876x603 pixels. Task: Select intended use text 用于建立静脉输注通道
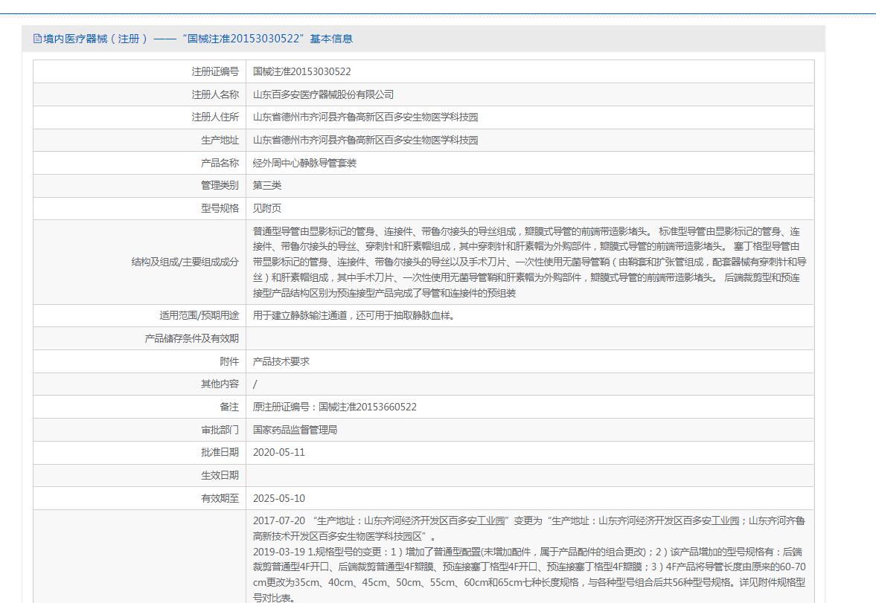coord(354,315)
